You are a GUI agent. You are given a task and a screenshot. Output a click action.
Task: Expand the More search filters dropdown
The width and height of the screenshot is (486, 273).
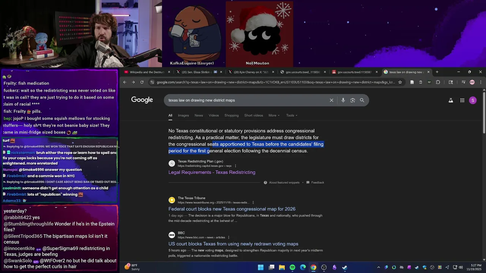click(274, 115)
